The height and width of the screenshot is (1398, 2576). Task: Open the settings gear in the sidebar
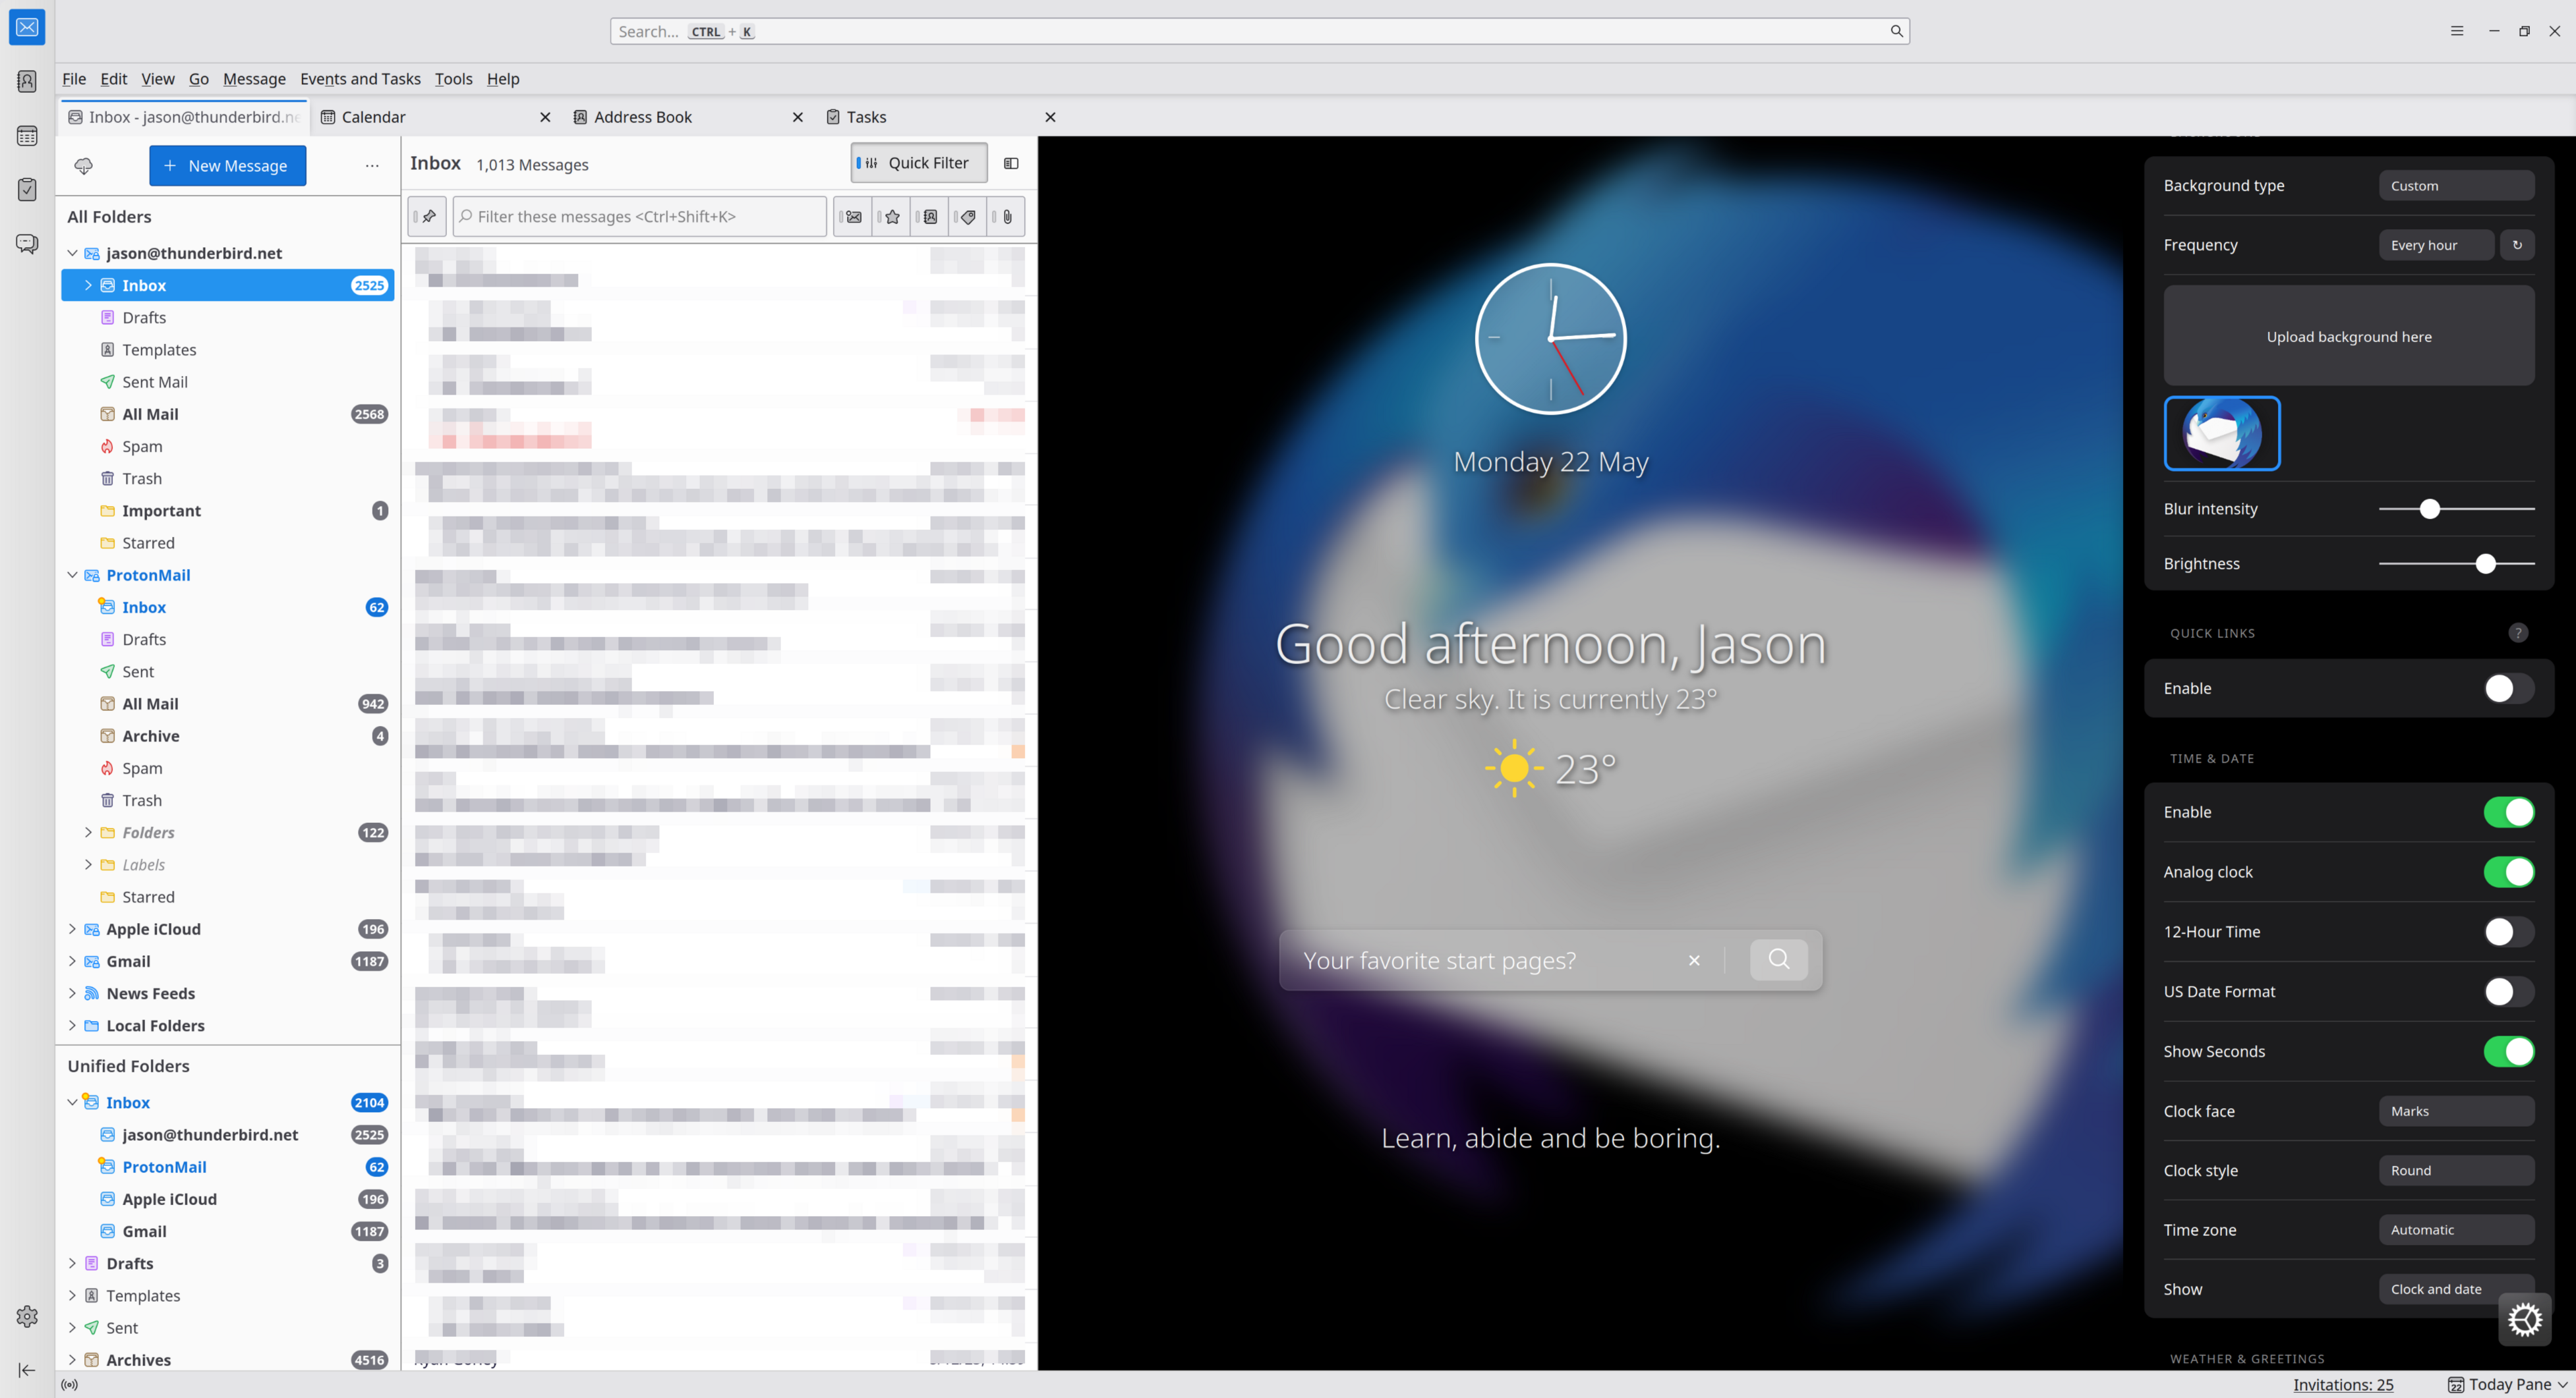27,1316
